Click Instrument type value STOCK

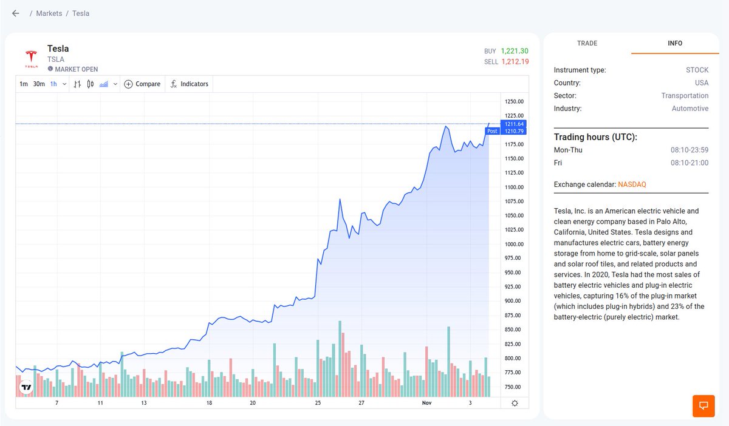click(x=697, y=70)
